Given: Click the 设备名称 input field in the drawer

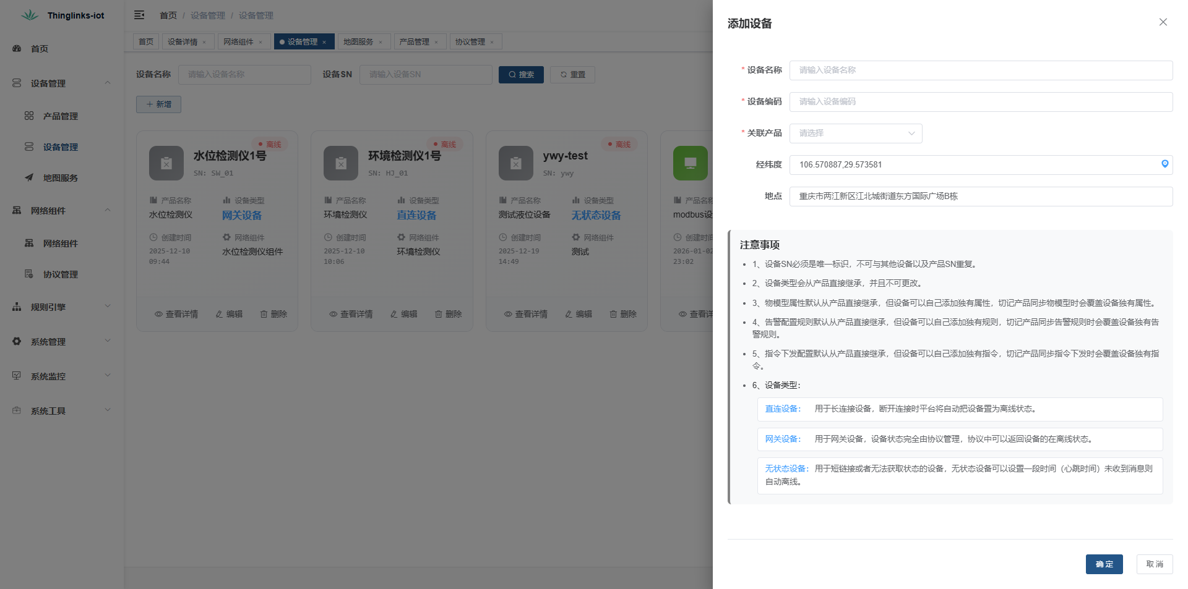Looking at the screenshot, I should pos(980,70).
